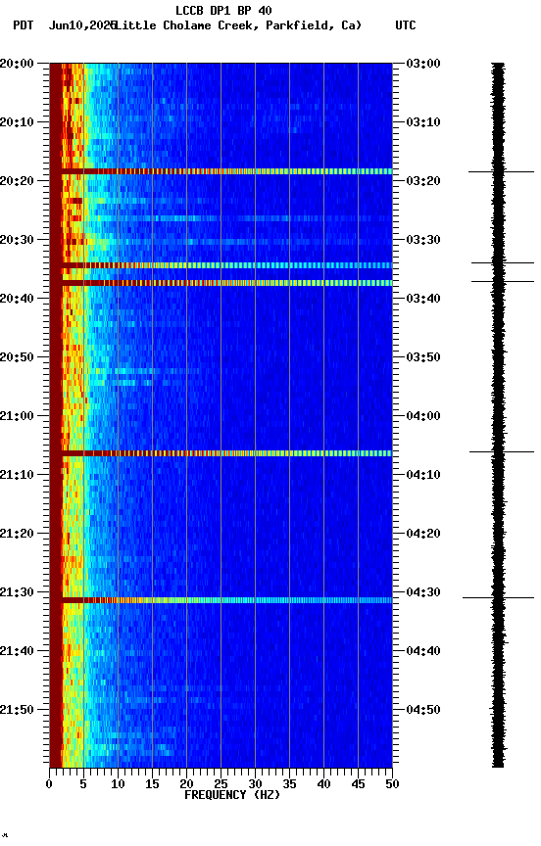Viewport: 541px width, 846px height.
Task: Click the 04:30 UTC time label
Action: [x=423, y=592]
